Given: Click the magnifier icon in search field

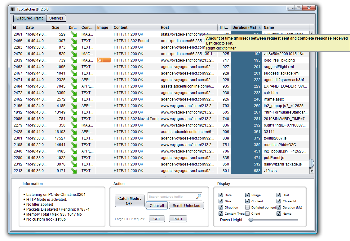Looking at the screenshot, I should pos(199,196).
